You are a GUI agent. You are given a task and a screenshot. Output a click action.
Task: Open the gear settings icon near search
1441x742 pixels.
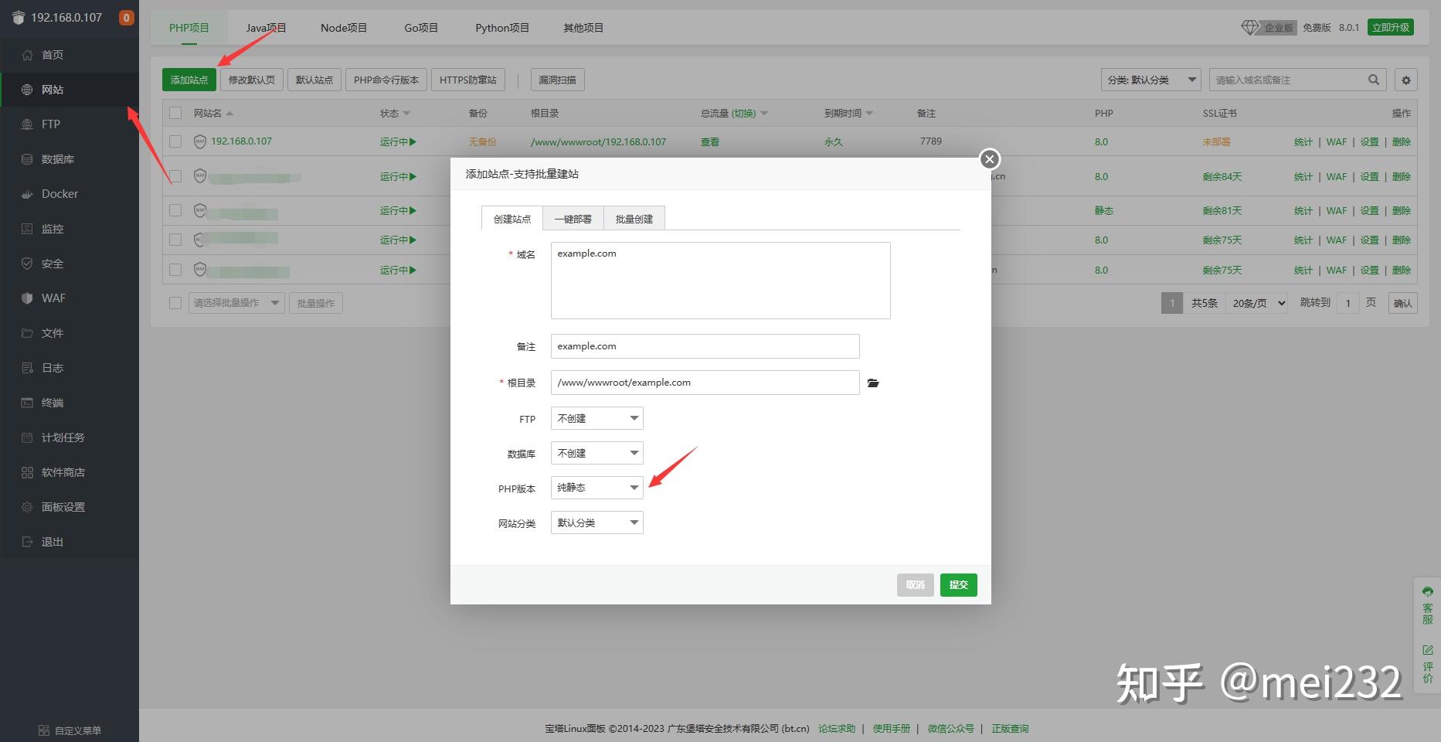point(1406,80)
